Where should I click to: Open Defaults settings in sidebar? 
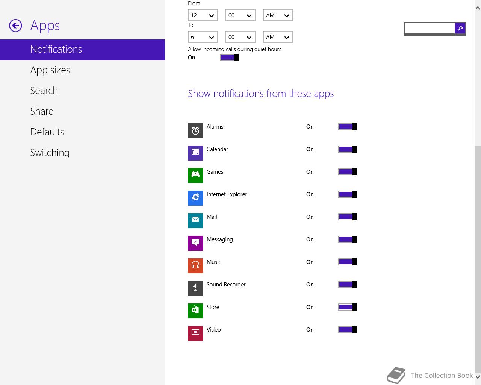[82, 132]
